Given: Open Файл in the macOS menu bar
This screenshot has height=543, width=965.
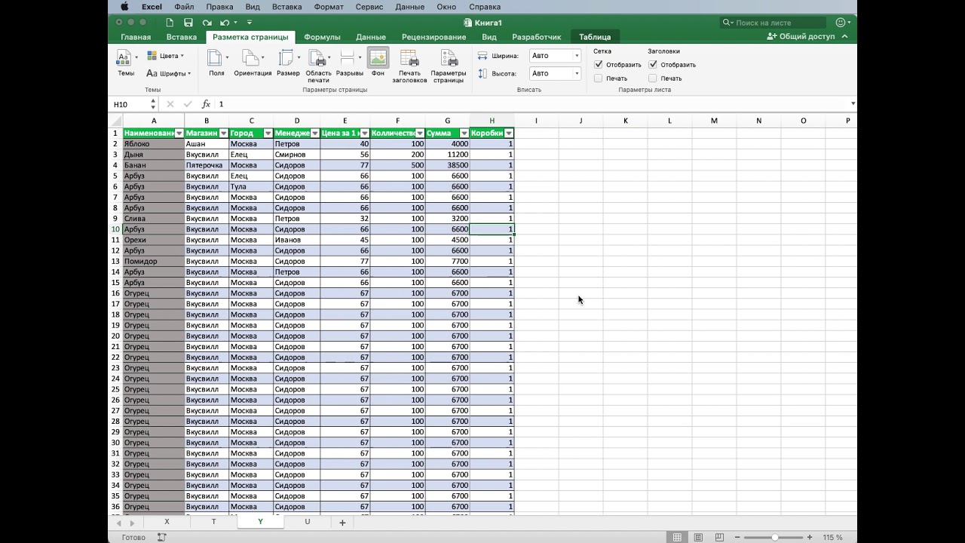Looking at the screenshot, I should tap(184, 7).
